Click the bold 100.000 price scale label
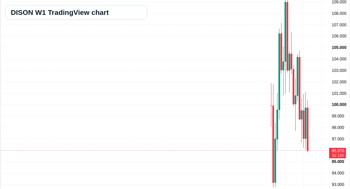This screenshot has height=189, width=350. [339, 105]
